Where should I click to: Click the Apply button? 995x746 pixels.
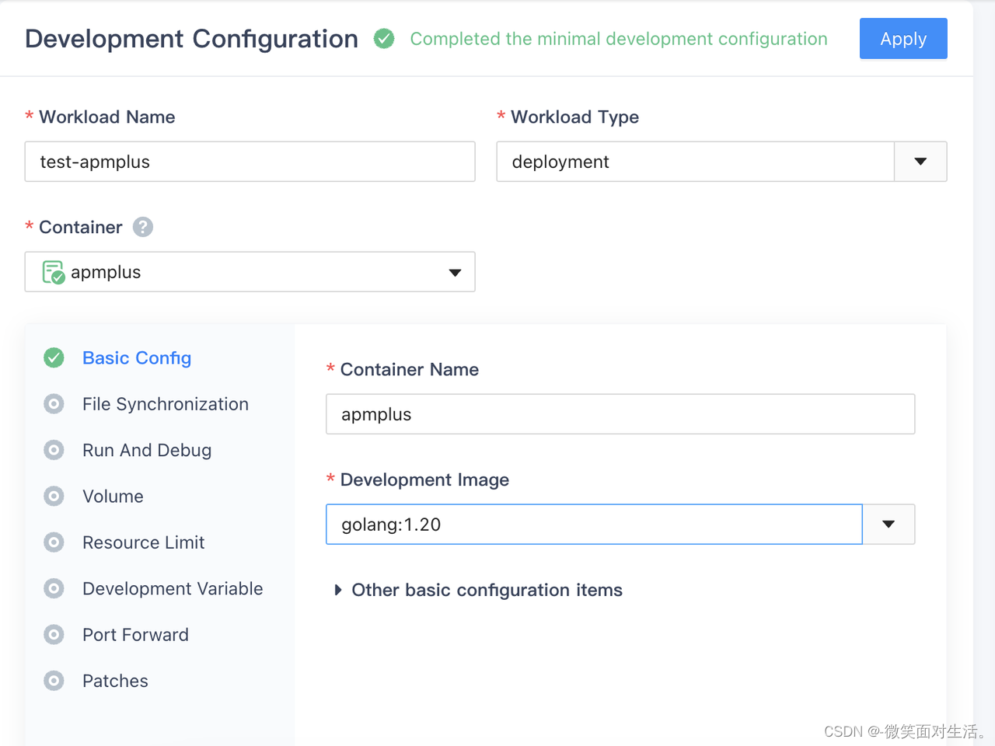[x=903, y=39]
